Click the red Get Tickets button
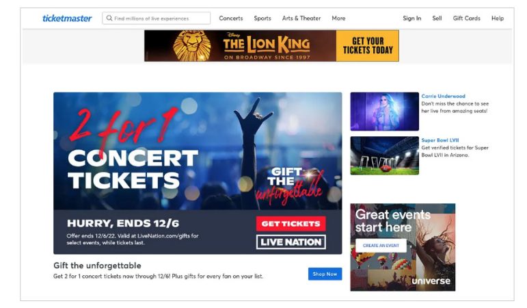The width and height of the screenshot is (527, 308). 291,224
